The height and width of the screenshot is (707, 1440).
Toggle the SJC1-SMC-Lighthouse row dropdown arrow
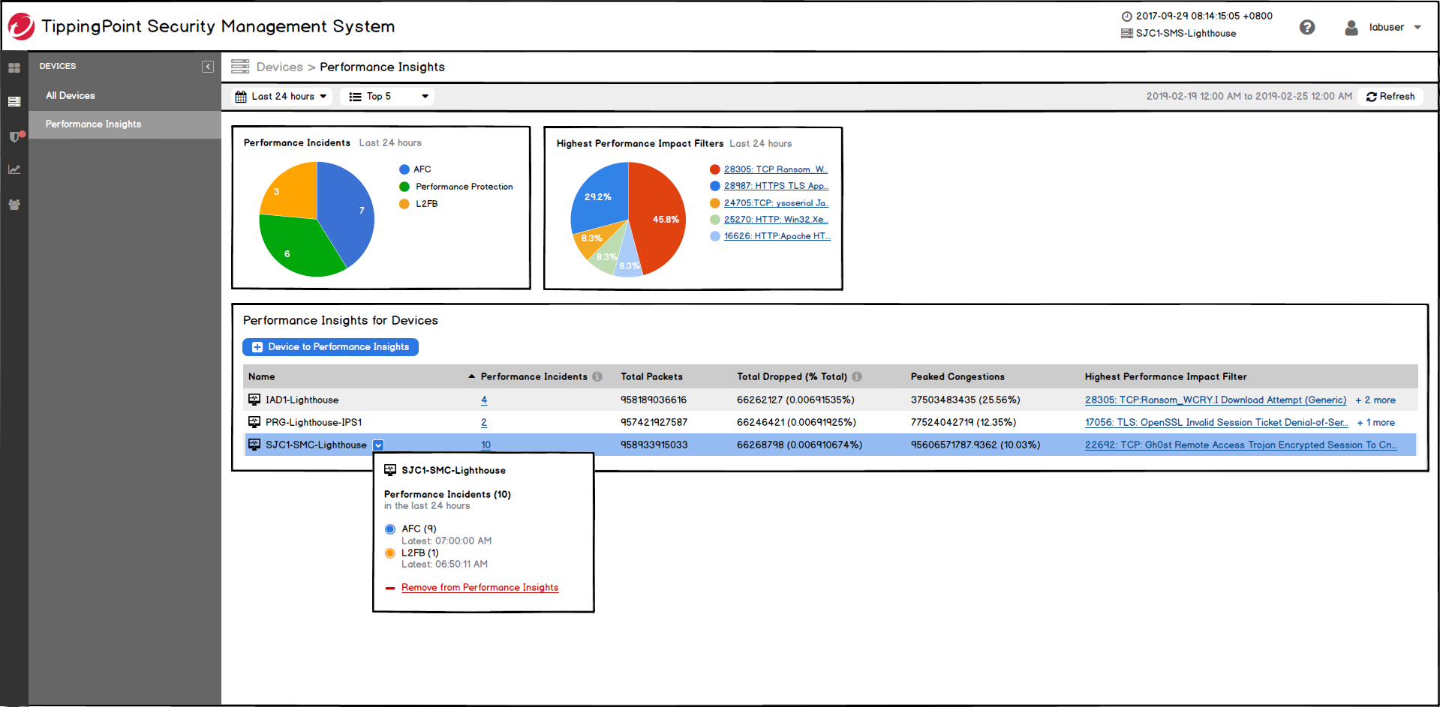tap(378, 445)
